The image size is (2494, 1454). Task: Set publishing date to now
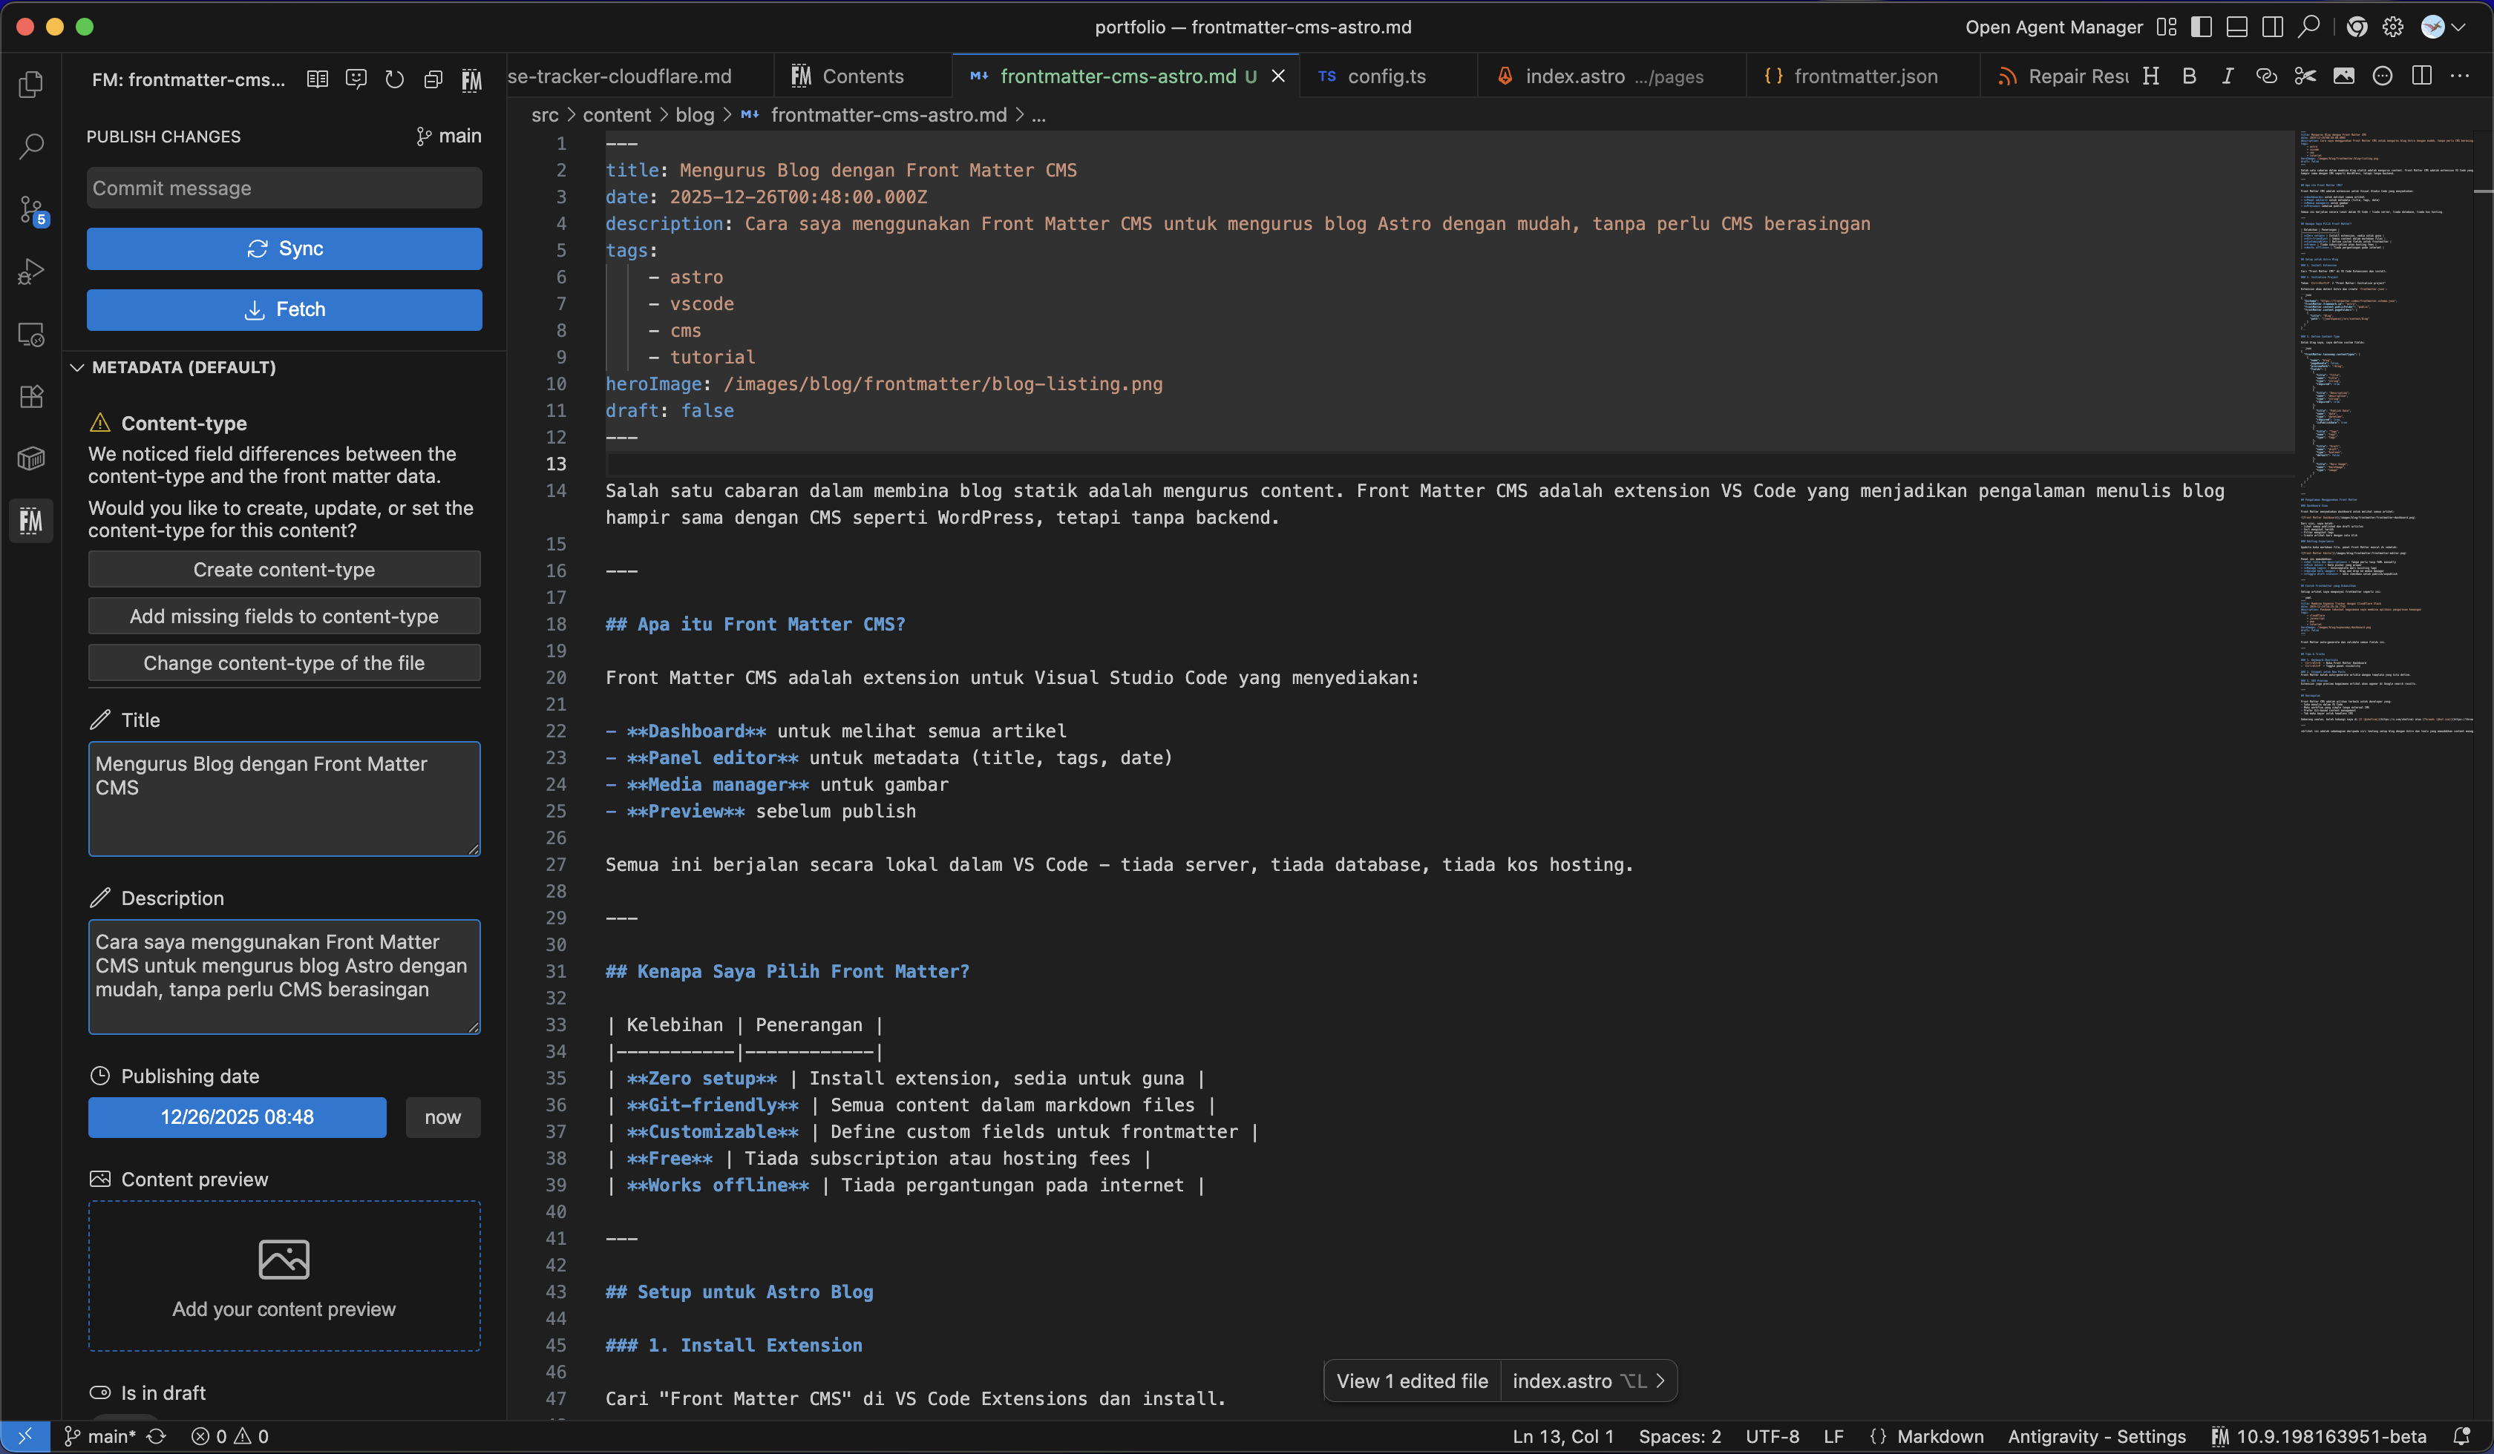coord(442,1118)
